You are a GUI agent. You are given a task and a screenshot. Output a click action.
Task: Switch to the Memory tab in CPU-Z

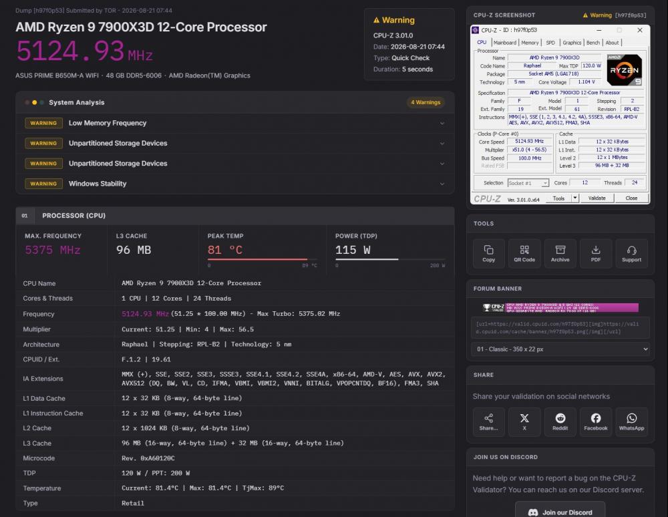coord(530,43)
